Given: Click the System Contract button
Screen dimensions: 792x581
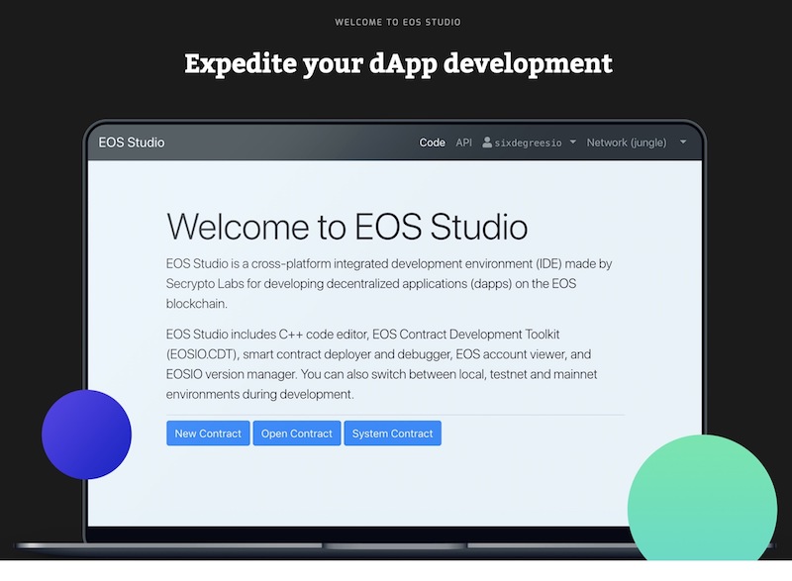Looking at the screenshot, I should point(392,434).
